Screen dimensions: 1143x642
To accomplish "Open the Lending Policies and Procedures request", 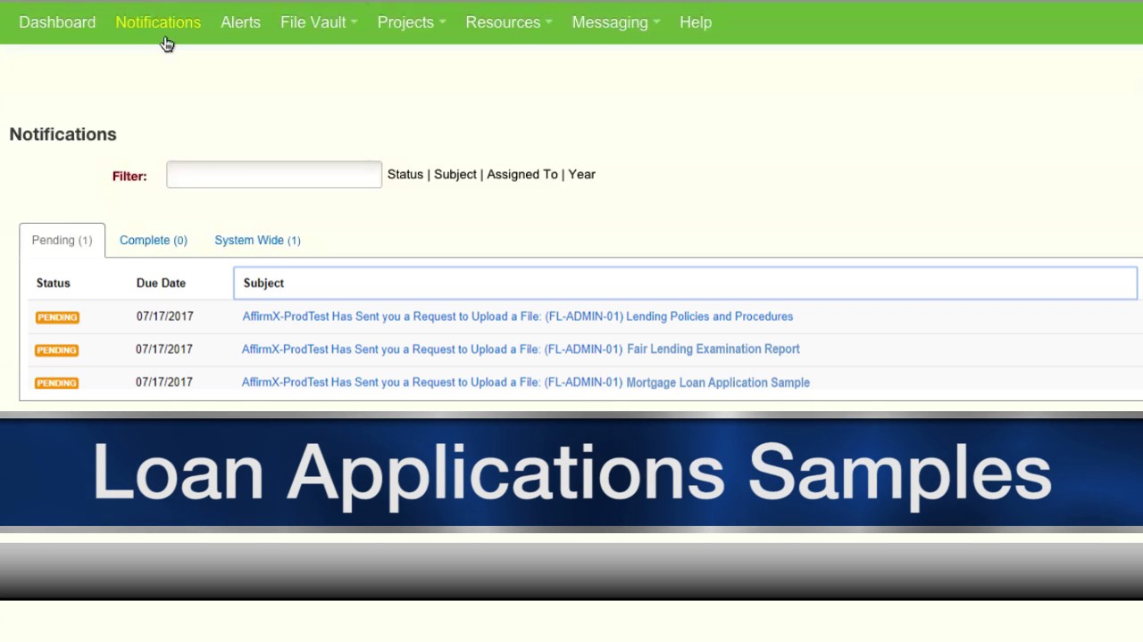I will pyautogui.click(x=517, y=317).
